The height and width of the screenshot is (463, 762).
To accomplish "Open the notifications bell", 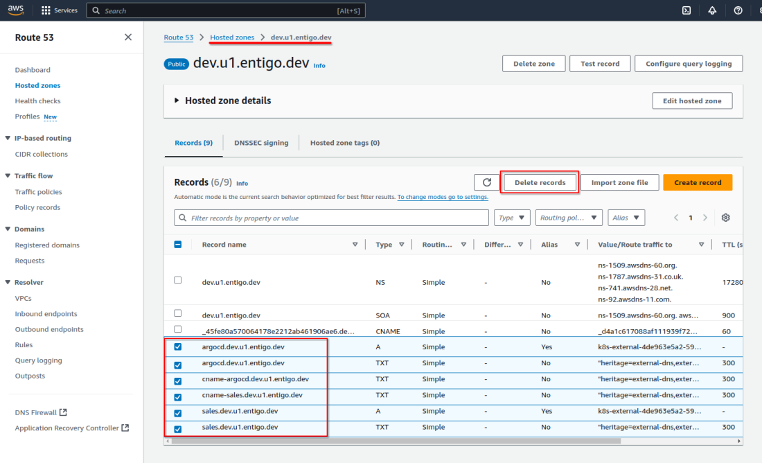I will point(712,10).
